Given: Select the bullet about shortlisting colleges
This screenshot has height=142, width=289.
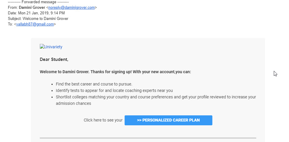Looking at the screenshot, I should [156, 100].
